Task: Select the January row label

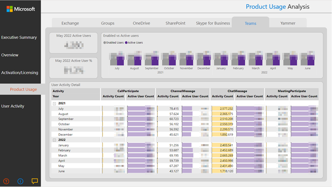Action: 63,145
